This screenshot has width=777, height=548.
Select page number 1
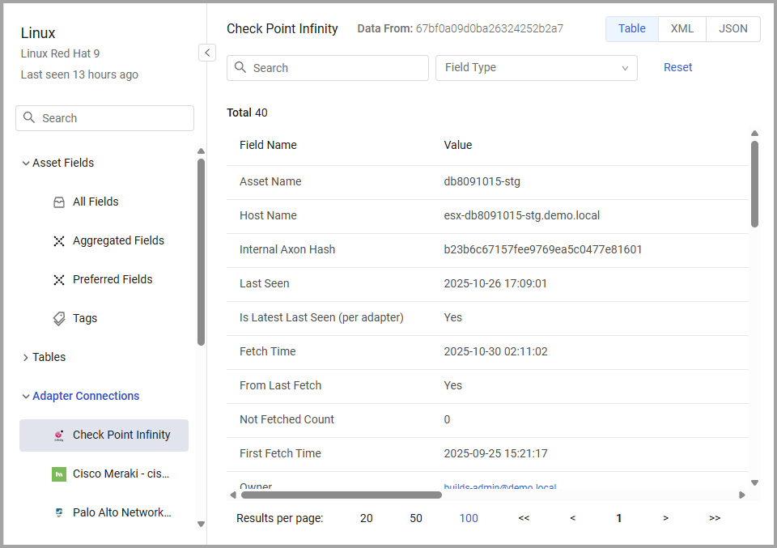click(618, 518)
